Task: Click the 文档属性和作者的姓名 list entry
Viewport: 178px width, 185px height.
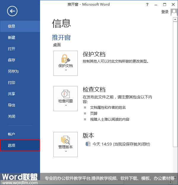Action: (x=108, y=108)
